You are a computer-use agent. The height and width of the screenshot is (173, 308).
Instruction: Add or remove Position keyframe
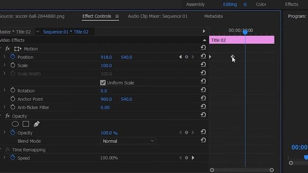(186, 57)
